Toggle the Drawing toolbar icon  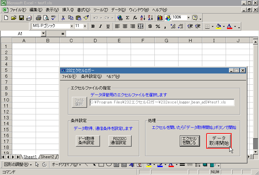(x=168, y=18)
